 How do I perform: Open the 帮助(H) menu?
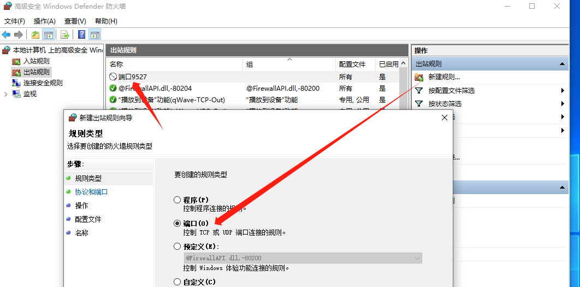(106, 21)
